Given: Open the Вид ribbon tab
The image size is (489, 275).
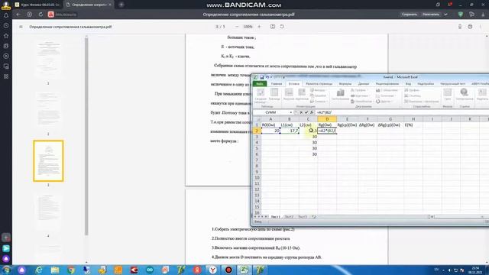Looking at the screenshot, I should 408,83.
